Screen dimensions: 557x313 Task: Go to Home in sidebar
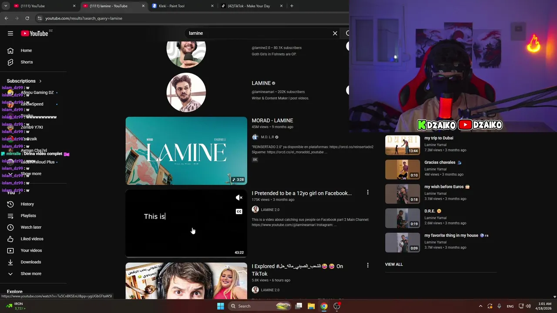(26, 50)
